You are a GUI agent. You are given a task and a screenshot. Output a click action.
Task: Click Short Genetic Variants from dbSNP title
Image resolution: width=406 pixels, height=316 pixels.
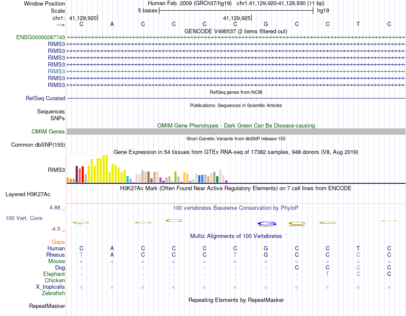coord(236,139)
